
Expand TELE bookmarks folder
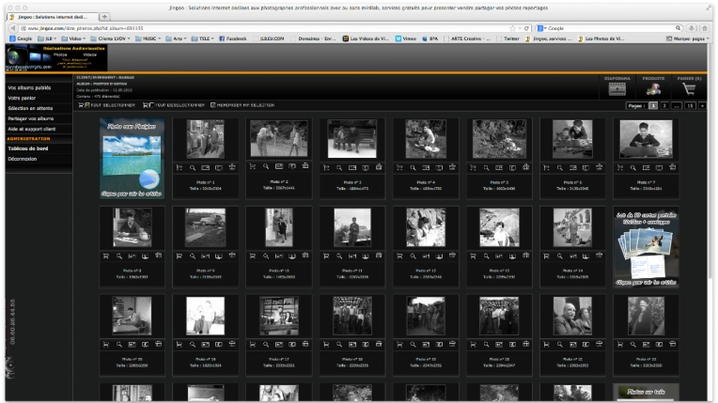202,39
